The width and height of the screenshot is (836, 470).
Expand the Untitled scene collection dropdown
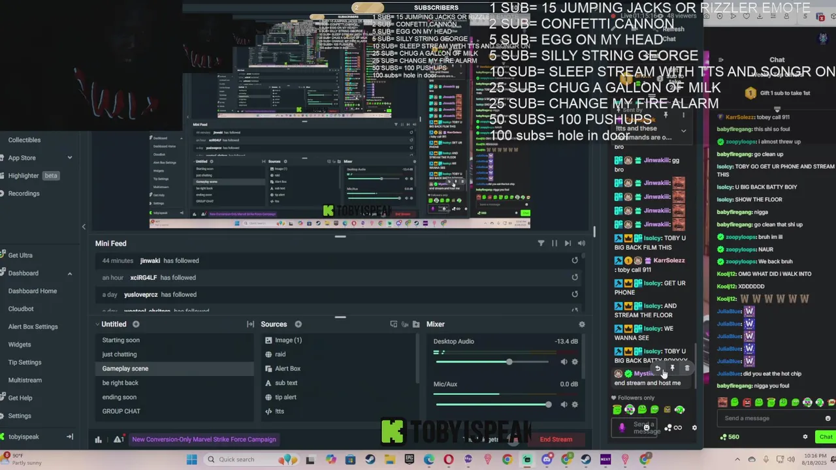(97, 324)
